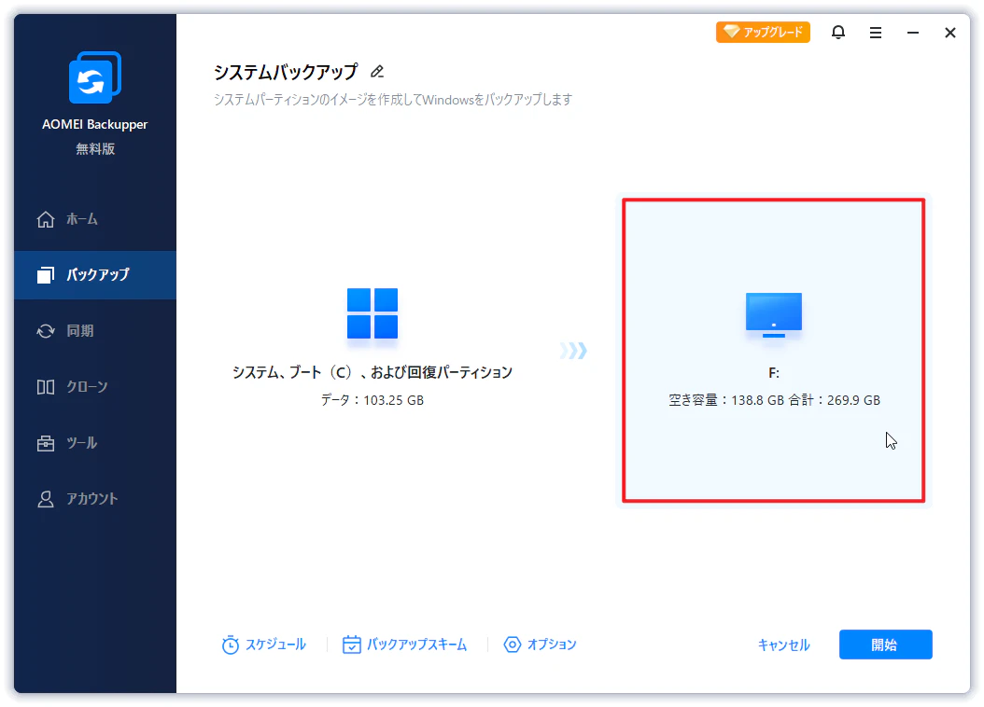The width and height of the screenshot is (984, 707).
Task: Edit task name with pencil icon
Action: point(376,72)
